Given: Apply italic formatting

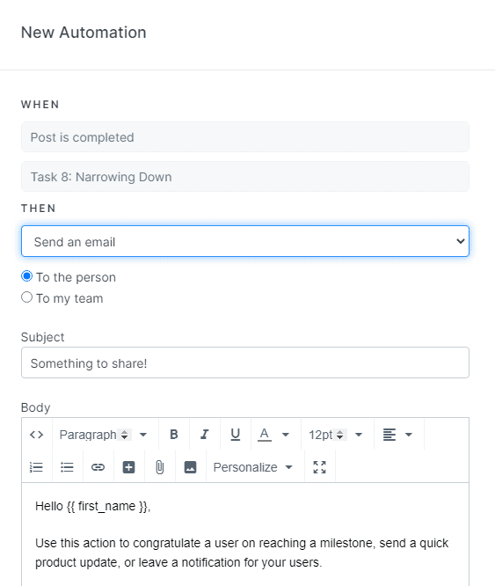Looking at the screenshot, I should tap(204, 435).
